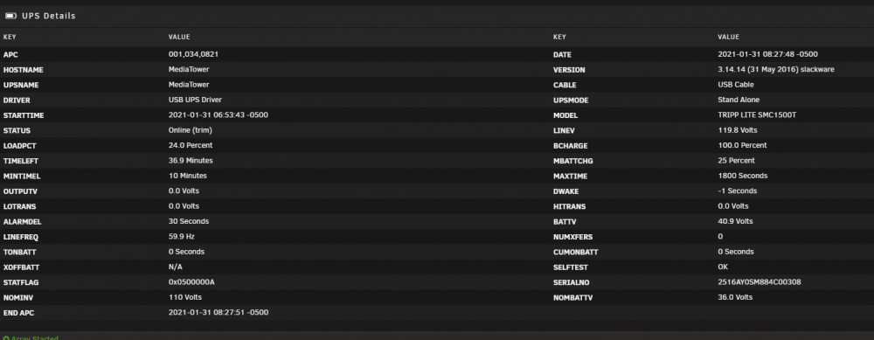Click the TIMELEFT 36.9 Minutes value
Screen dimensions: 874x340
click(x=191, y=161)
